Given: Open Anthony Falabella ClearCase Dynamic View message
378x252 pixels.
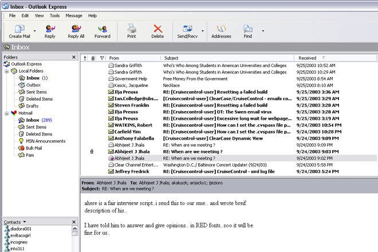Looking at the screenshot, I should tap(229, 139).
